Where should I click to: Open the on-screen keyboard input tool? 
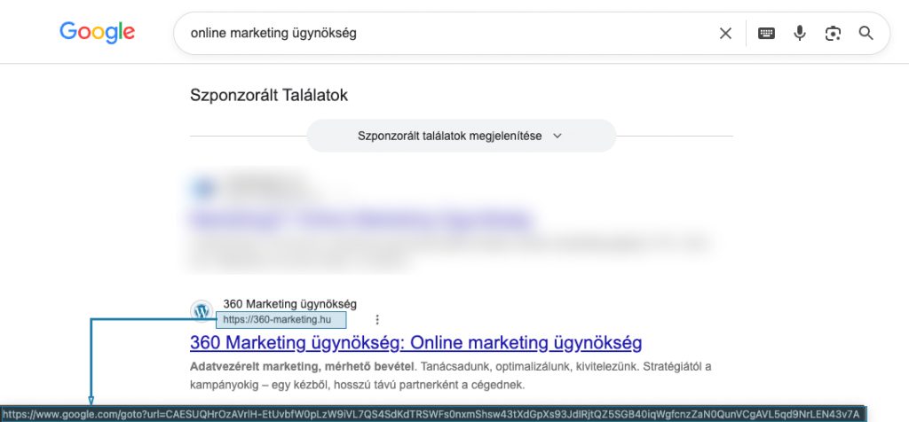766,34
